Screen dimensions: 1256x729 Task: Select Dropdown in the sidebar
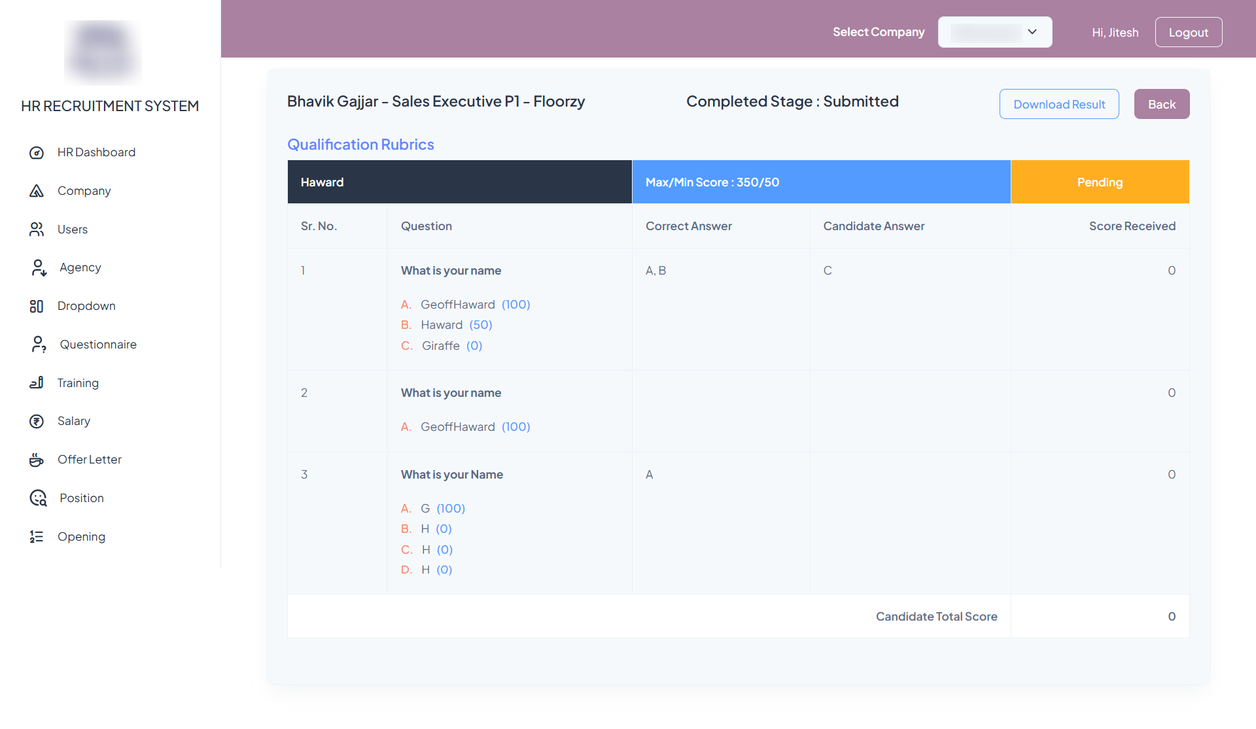86,306
